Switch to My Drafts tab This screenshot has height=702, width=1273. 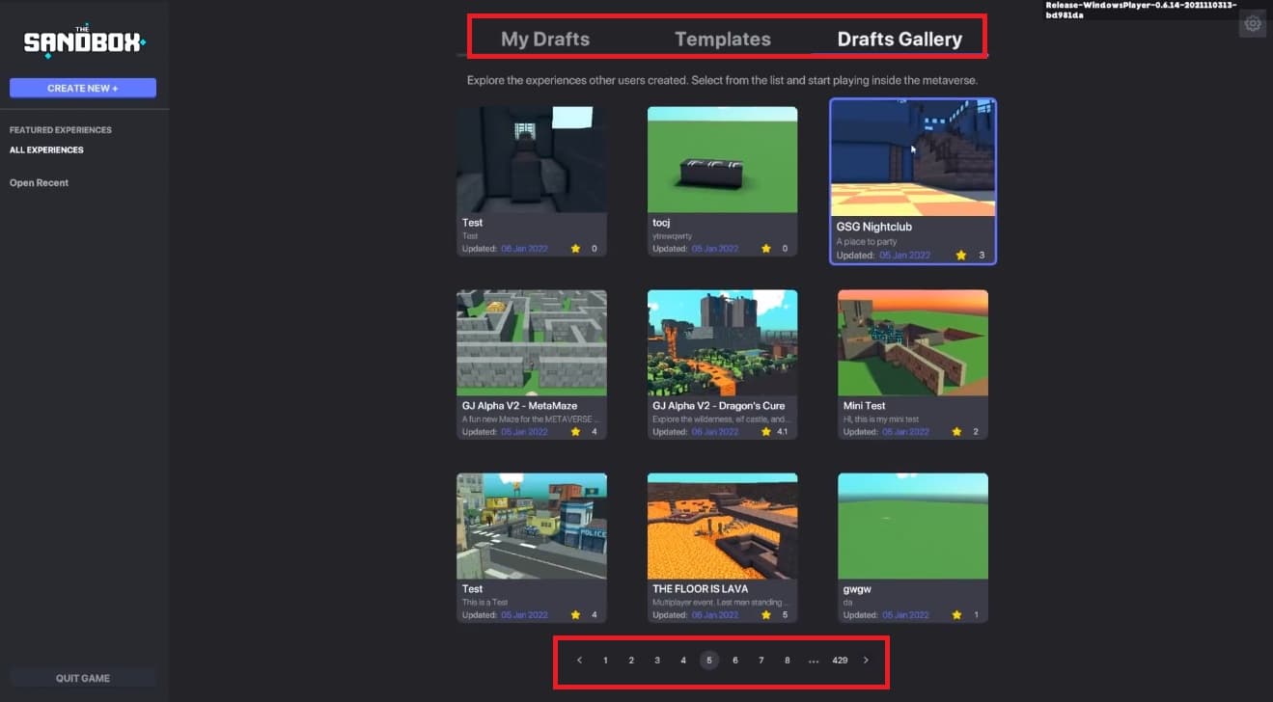(545, 40)
